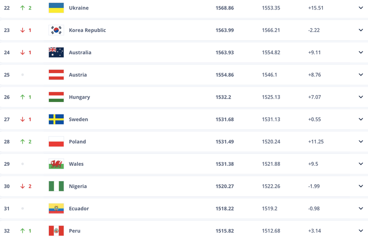The height and width of the screenshot is (237, 368).
Task: Expand the Austria row chevron
Action: [x=361, y=75]
